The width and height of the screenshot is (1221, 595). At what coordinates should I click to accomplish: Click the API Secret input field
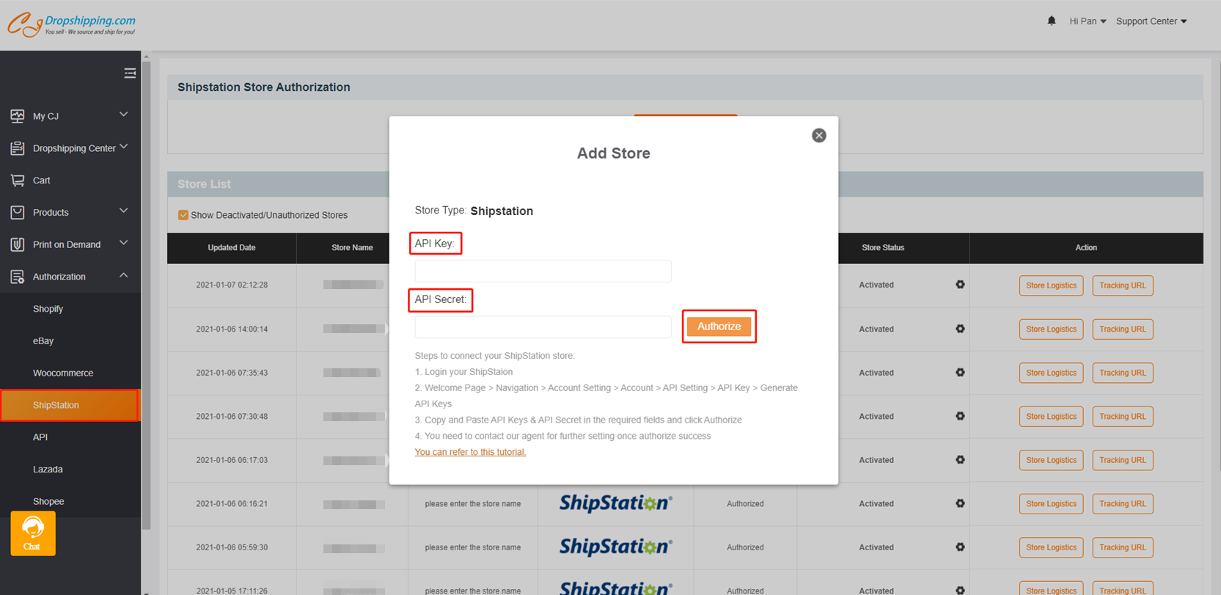[543, 327]
